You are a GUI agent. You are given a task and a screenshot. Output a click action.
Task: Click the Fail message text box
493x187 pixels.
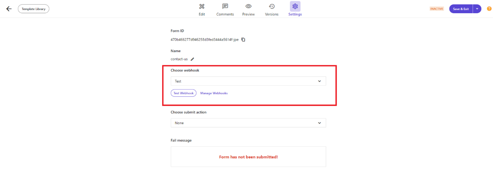coord(248,157)
